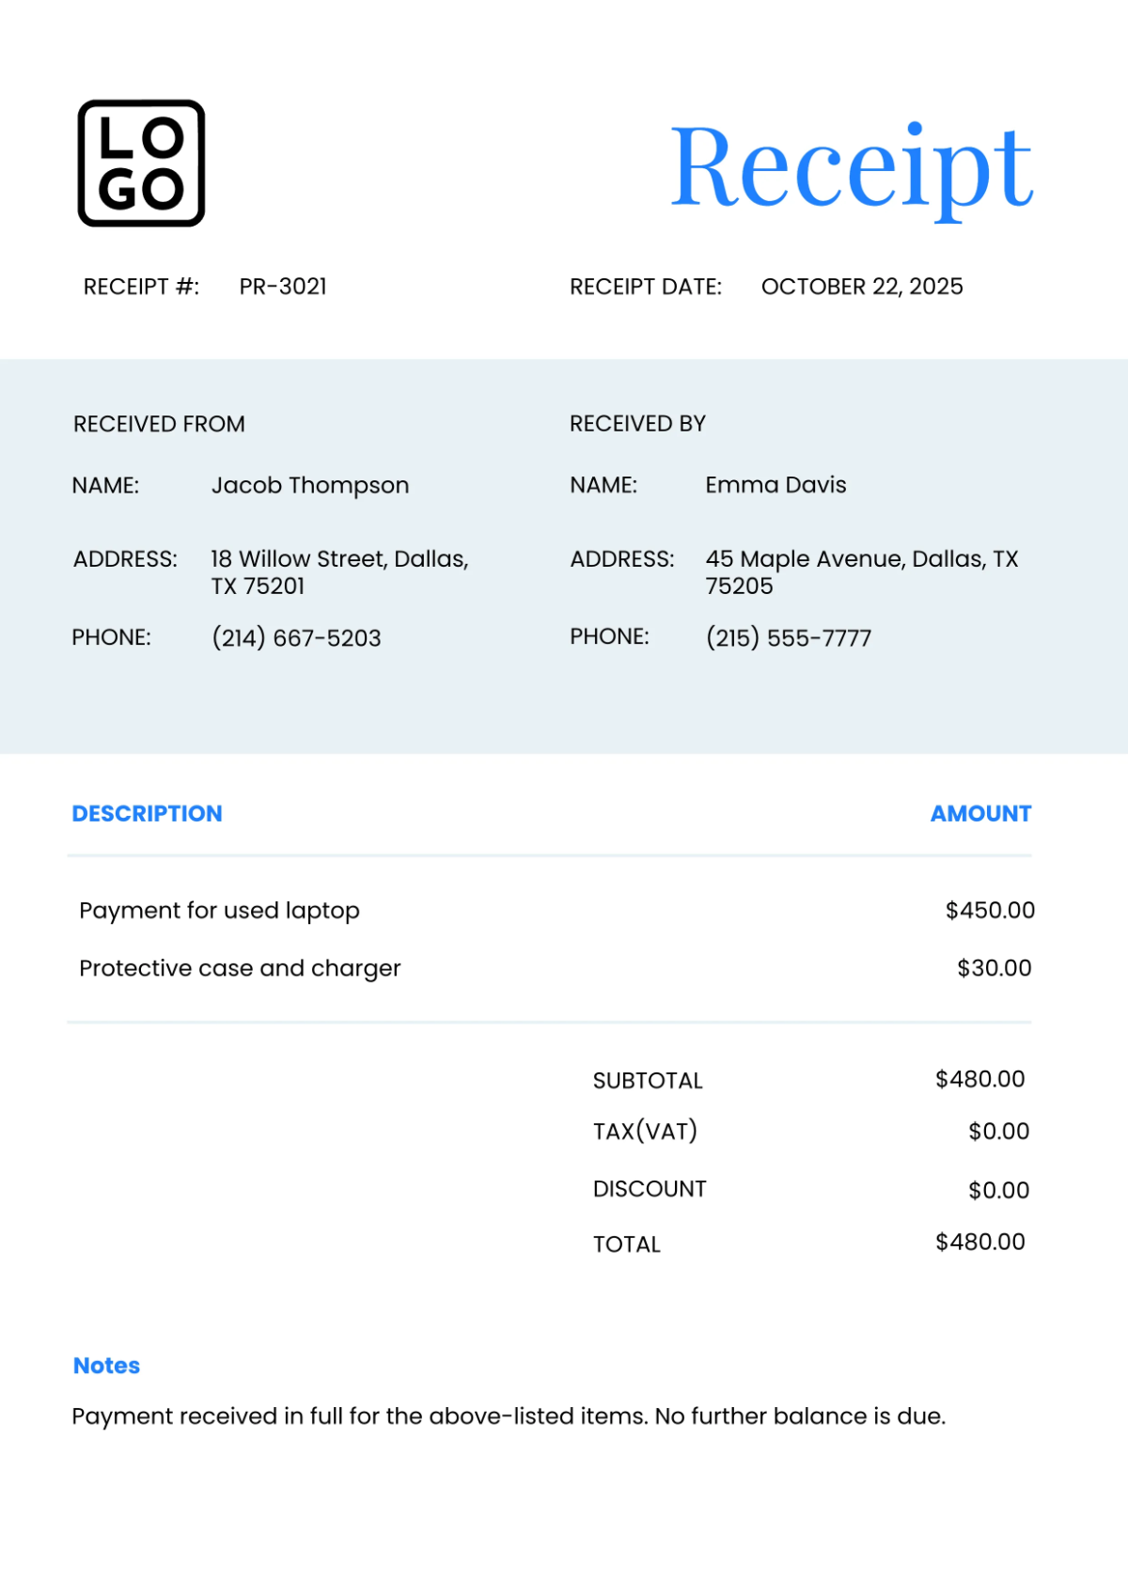Click the $30.00 amount
The width and height of the screenshot is (1128, 1595).
point(994,968)
